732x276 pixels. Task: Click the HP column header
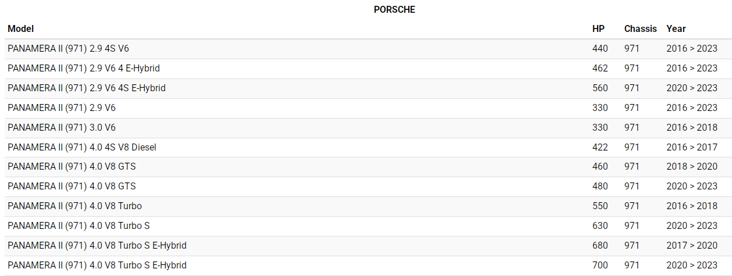(598, 28)
